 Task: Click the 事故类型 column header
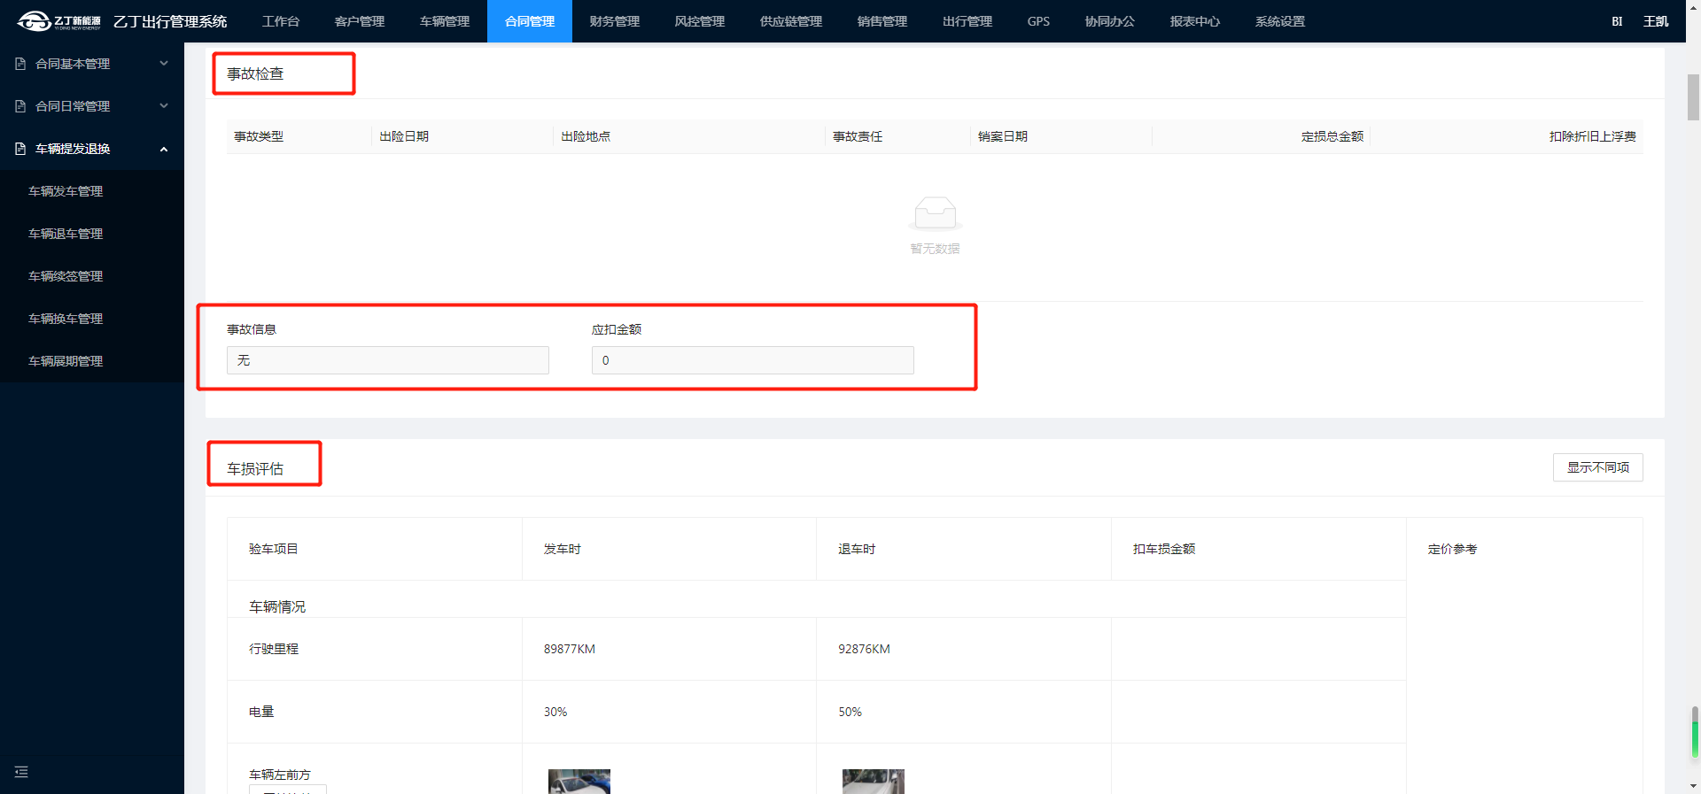click(259, 136)
